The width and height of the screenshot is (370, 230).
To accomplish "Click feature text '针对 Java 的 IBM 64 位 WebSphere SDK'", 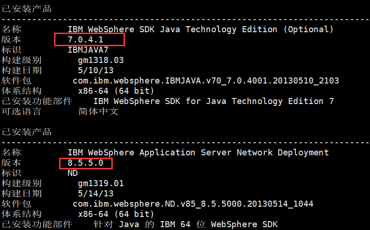I will 185,224.
